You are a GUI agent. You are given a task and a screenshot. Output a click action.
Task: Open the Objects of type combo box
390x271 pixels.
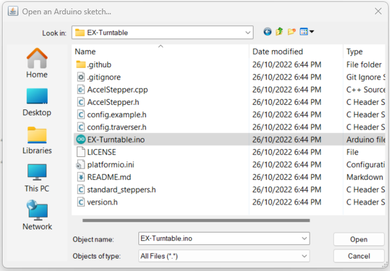coord(224,256)
